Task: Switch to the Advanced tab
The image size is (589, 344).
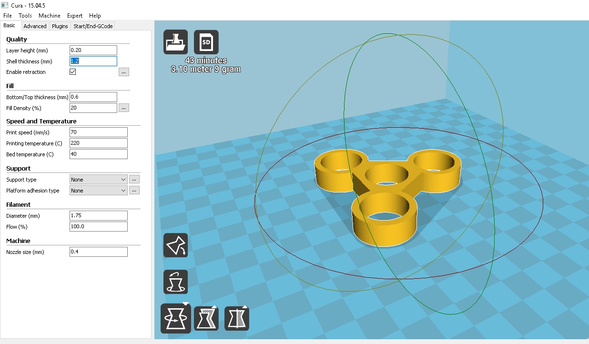Action: pos(35,26)
